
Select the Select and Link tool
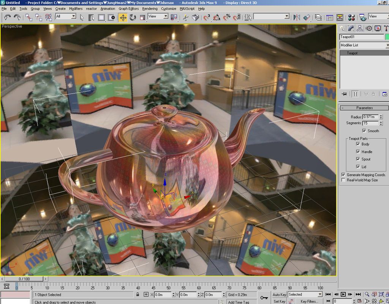pyautogui.click(x=29, y=17)
